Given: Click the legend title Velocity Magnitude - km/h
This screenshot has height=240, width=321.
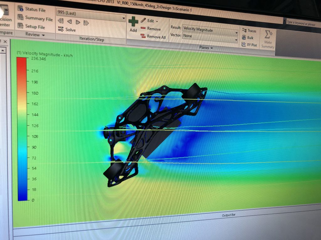Looking at the screenshot, I should [45, 54].
